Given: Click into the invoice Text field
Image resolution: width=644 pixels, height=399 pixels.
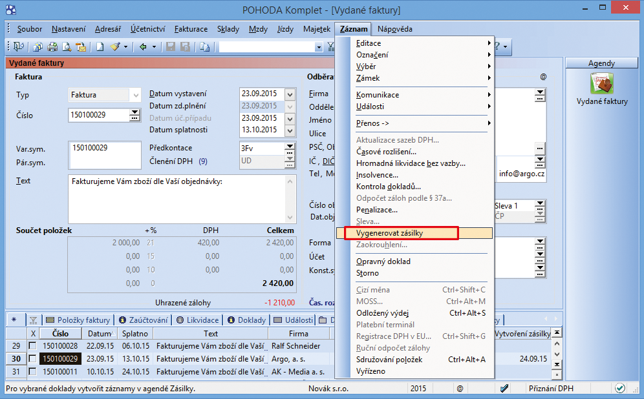Looking at the screenshot, I should pos(177,200).
